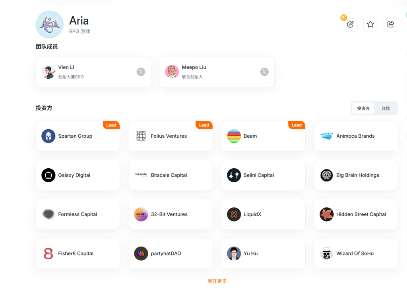Select the Wizard Of SoHo name text
The height and width of the screenshot is (288, 407).
click(355, 253)
